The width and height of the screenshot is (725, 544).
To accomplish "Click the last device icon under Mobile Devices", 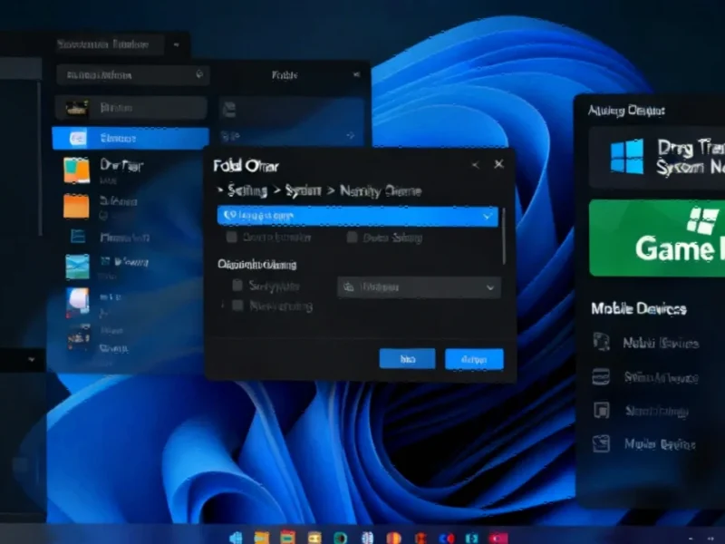I will (x=601, y=443).
